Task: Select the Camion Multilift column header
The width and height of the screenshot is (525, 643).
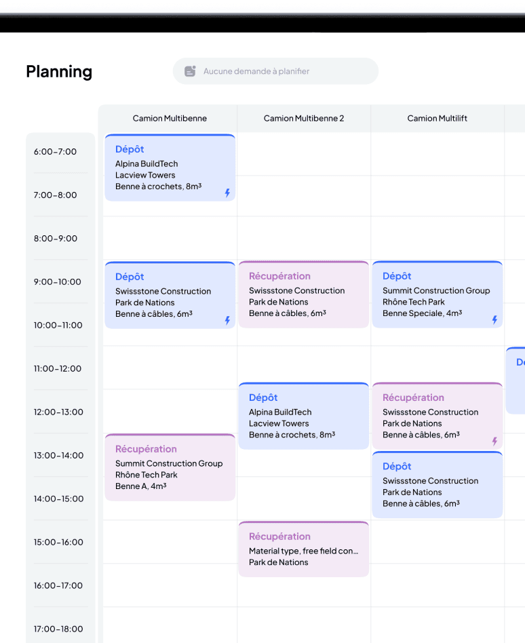Action: (x=437, y=118)
